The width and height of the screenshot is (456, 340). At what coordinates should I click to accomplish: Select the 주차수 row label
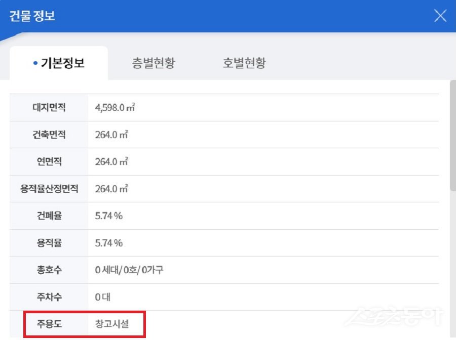click(49, 297)
